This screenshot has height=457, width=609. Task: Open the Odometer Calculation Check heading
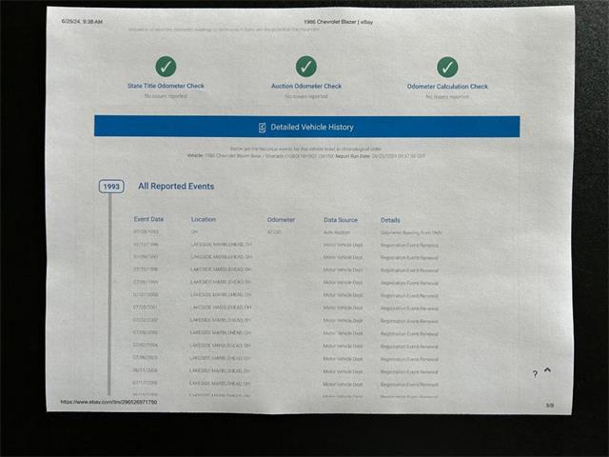447,87
